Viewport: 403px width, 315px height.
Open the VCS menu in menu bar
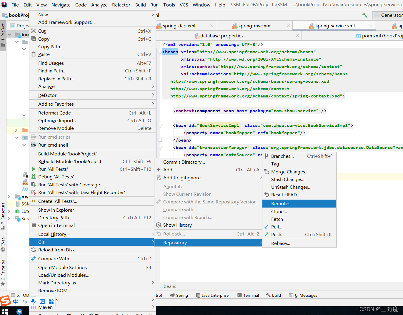pyautogui.click(x=184, y=5)
